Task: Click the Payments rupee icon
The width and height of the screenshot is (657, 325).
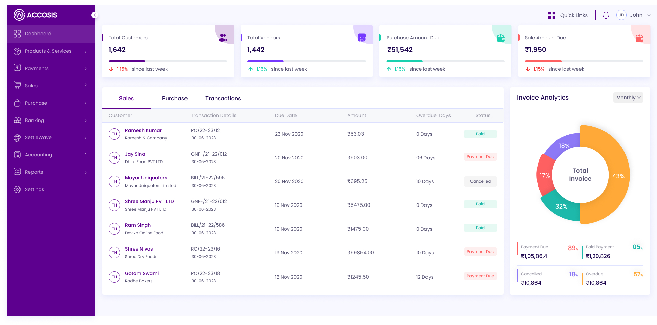Action: pyautogui.click(x=17, y=68)
